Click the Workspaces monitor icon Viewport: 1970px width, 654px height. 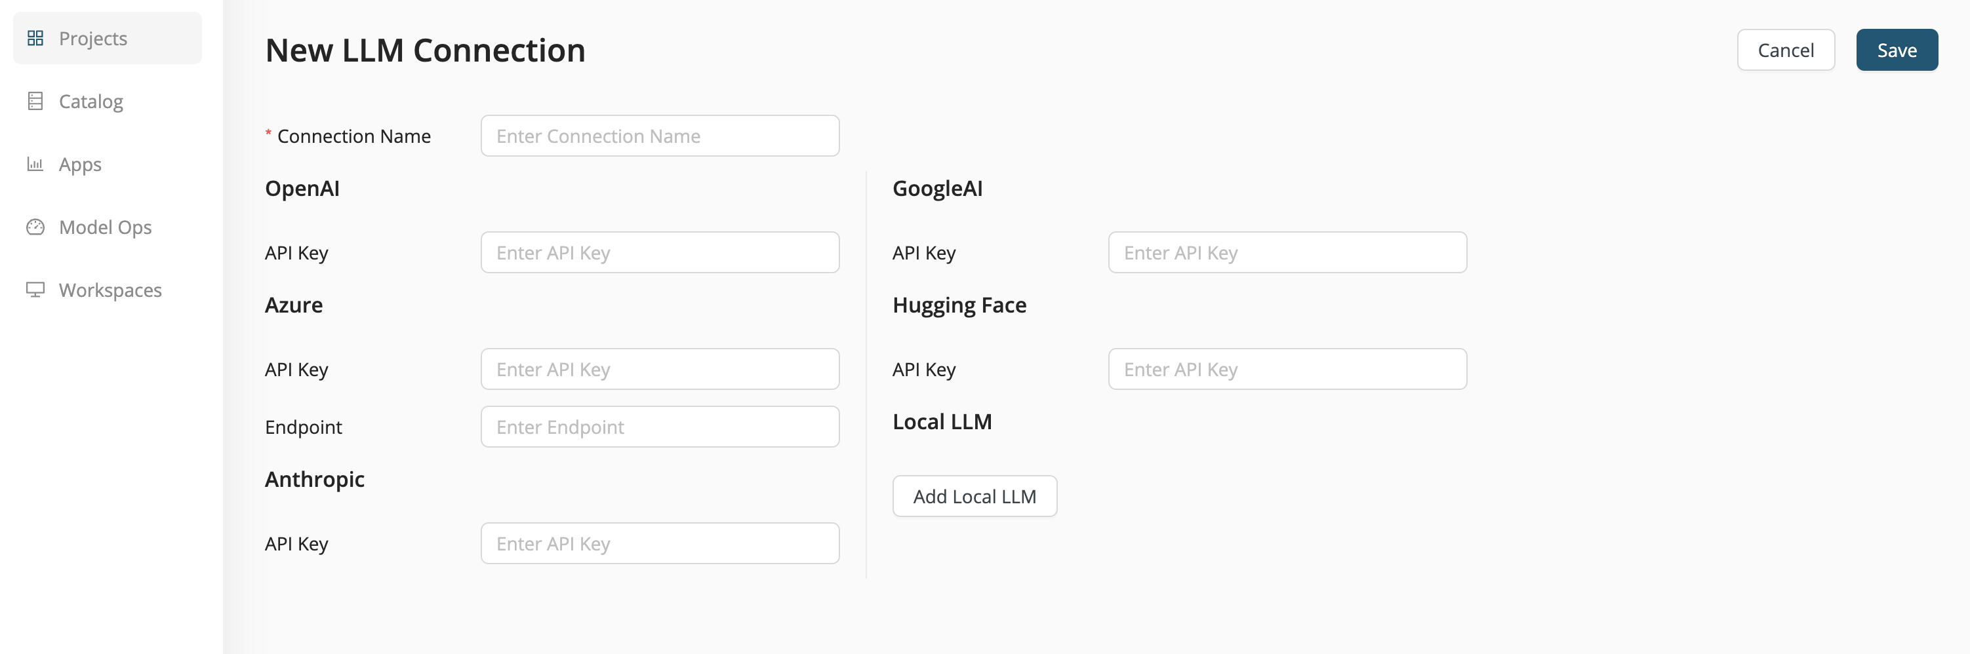click(35, 290)
